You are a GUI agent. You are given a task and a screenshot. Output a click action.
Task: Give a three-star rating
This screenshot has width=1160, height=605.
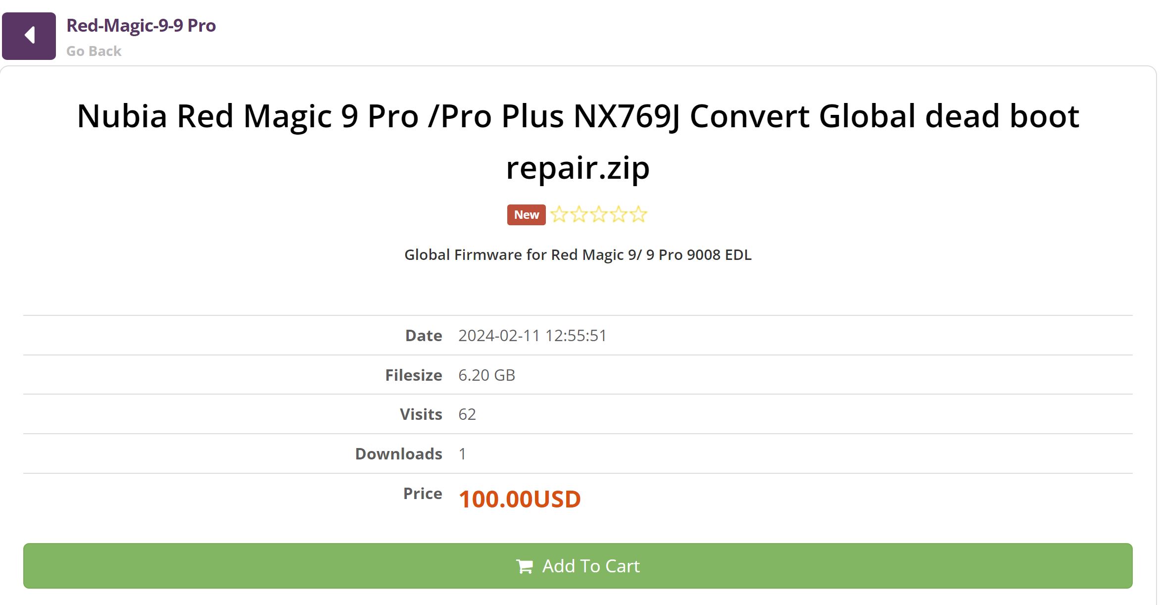tap(599, 214)
